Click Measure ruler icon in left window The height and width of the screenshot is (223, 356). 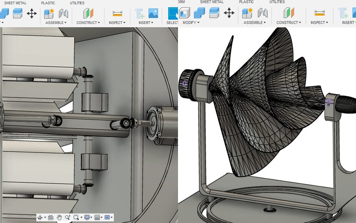tap(117, 14)
